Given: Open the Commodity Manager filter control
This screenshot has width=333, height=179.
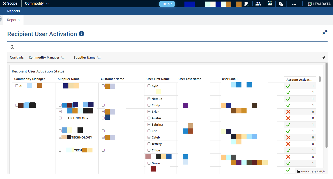Looking at the screenshot, I should pyautogui.click(x=47, y=58).
